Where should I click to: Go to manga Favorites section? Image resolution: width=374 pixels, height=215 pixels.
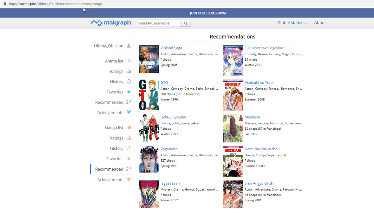tap(115, 158)
